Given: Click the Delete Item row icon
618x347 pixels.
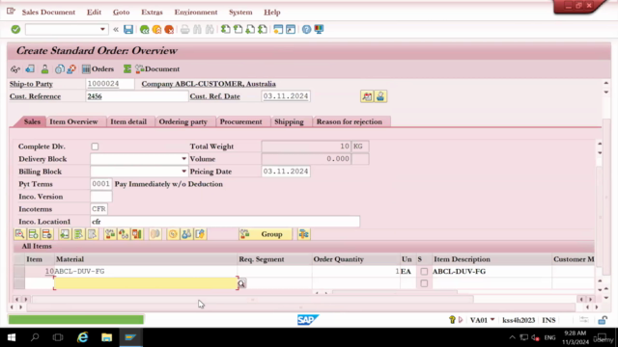Looking at the screenshot, I should pos(47,234).
